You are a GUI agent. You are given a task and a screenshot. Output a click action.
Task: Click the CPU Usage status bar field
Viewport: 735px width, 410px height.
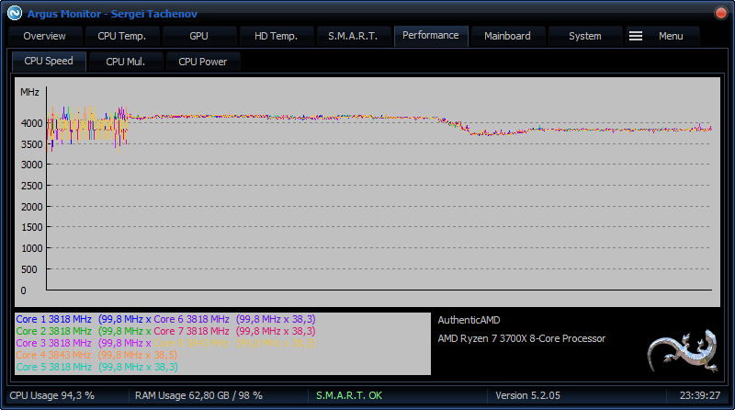[x=52, y=395]
